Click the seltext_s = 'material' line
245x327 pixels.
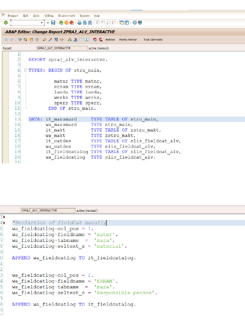click(x=69, y=246)
